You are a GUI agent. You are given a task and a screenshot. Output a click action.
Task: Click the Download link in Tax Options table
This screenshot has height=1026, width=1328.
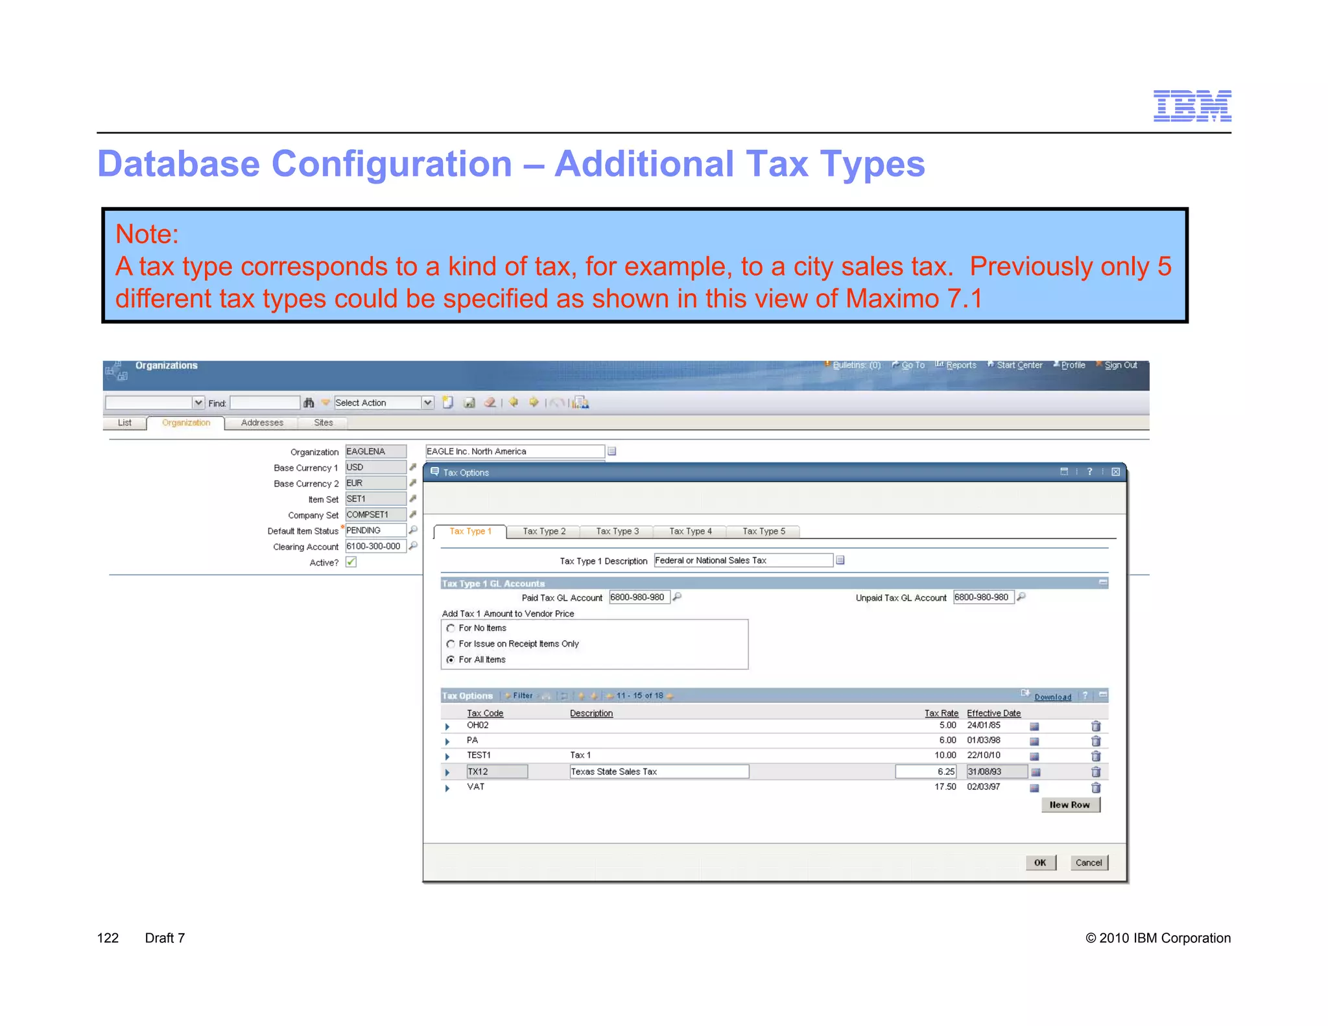(1052, 697)
